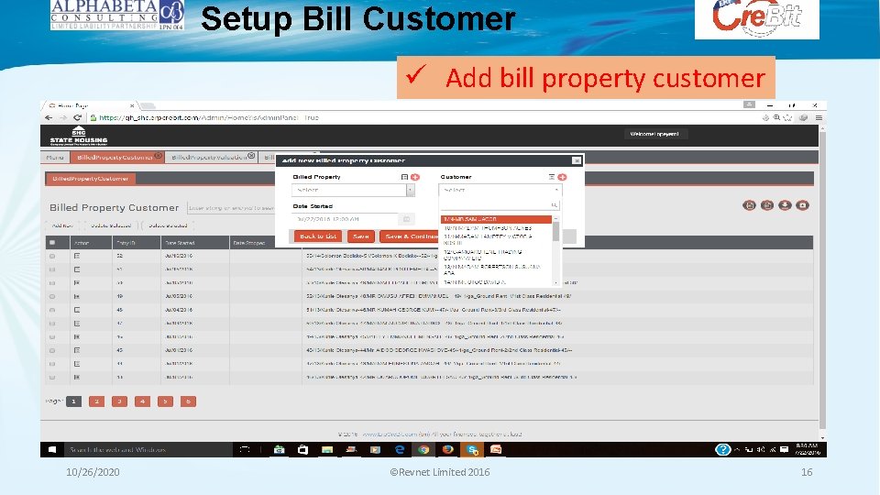880x495 pixels.
Task: Collapse Customer Select dropdown
Action: coord(556,191)
